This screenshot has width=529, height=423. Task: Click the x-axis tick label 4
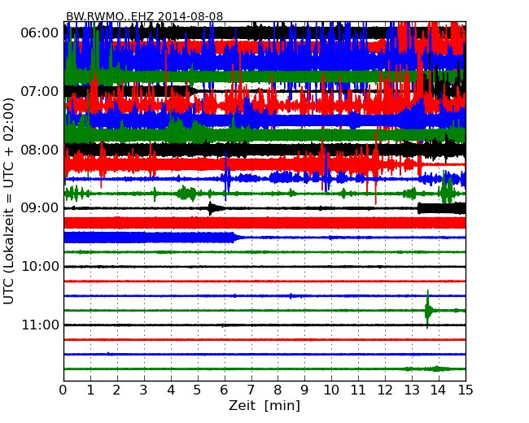click(x=171, y=390)
